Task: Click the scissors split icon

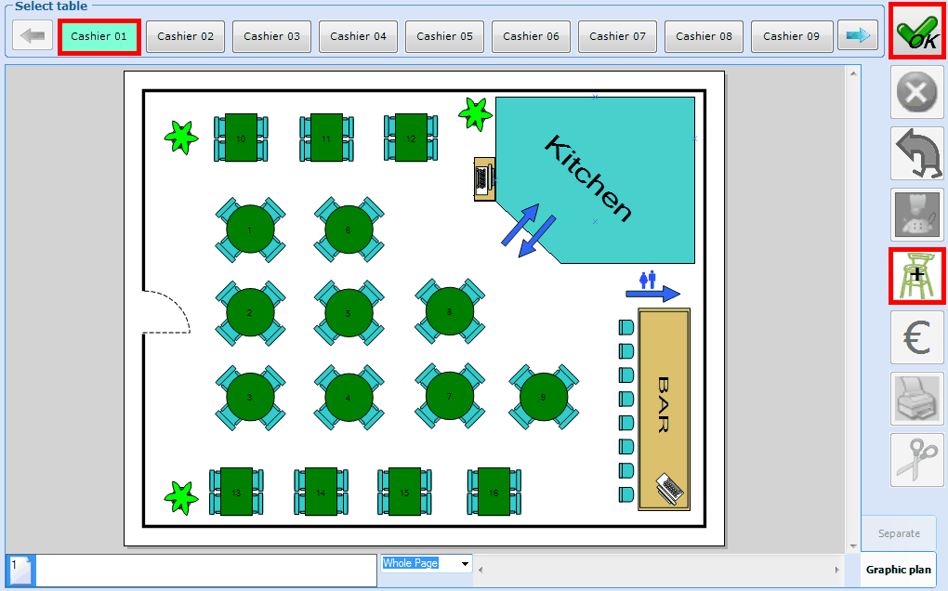Action: pos(916,460)
